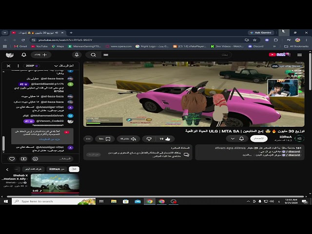Image resolution: width=312 pixels, height=234 pixels.
Task: Open live chat three-dot options menu
Action: [18, 66]
